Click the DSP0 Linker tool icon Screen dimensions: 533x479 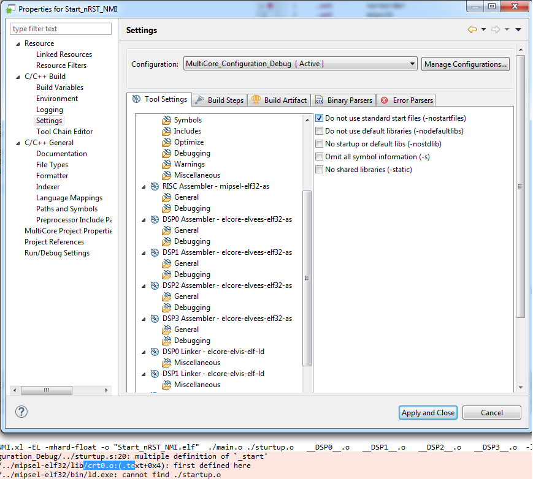[x=155, y=352]
